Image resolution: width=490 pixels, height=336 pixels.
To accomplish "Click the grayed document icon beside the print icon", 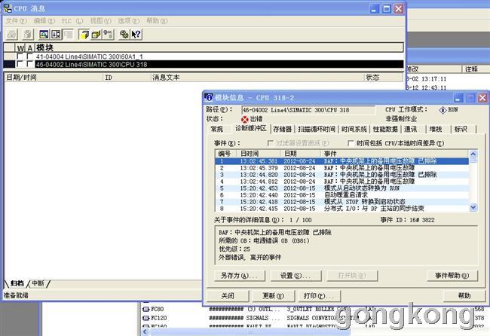I will (29, 35).
